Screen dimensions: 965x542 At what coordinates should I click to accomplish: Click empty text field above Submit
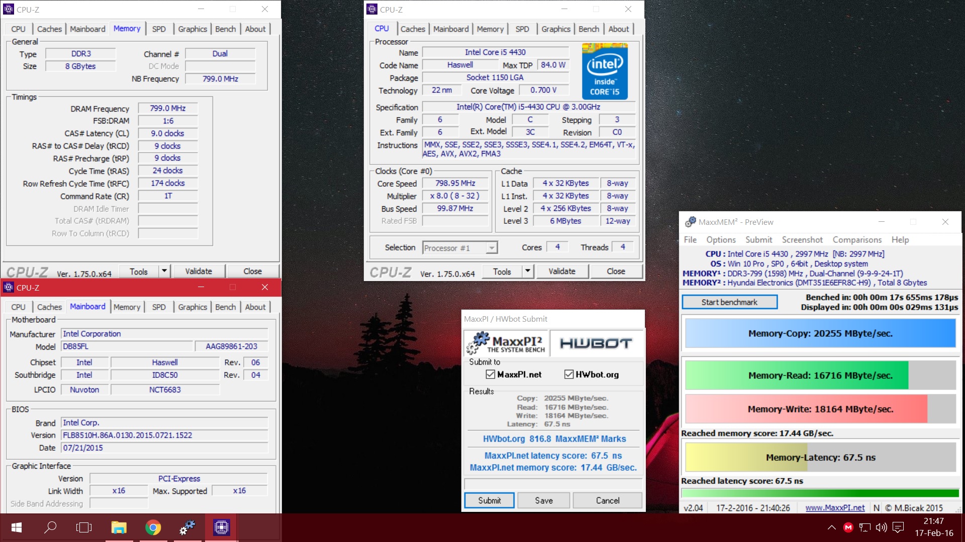(553, 484)
